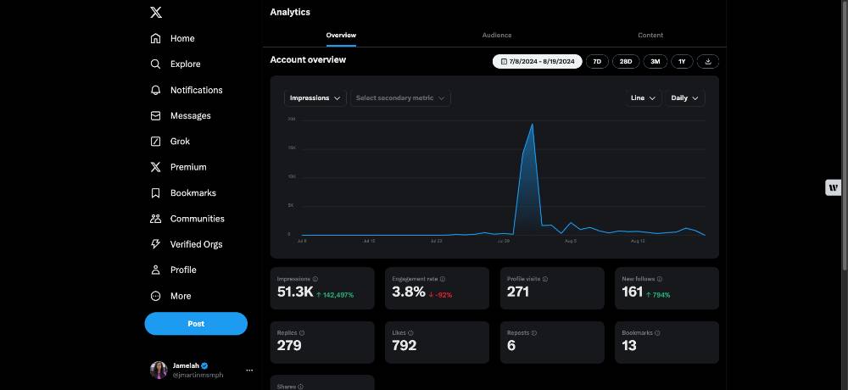Open Communities people icon

(x=156, y=219)
